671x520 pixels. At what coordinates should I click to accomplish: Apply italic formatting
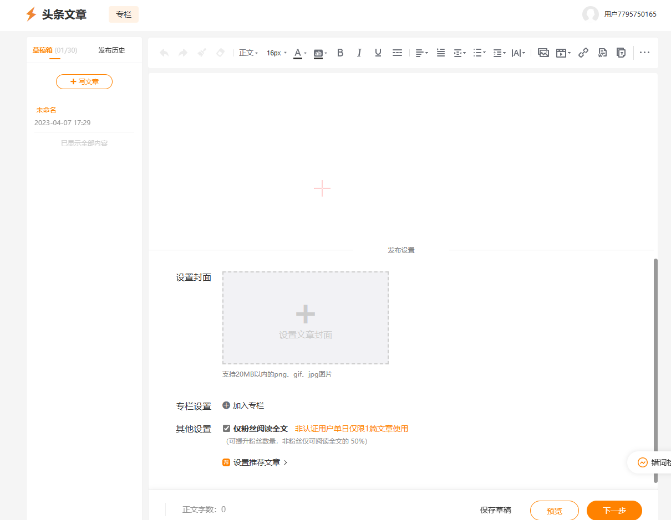click(x=359, y=53)
